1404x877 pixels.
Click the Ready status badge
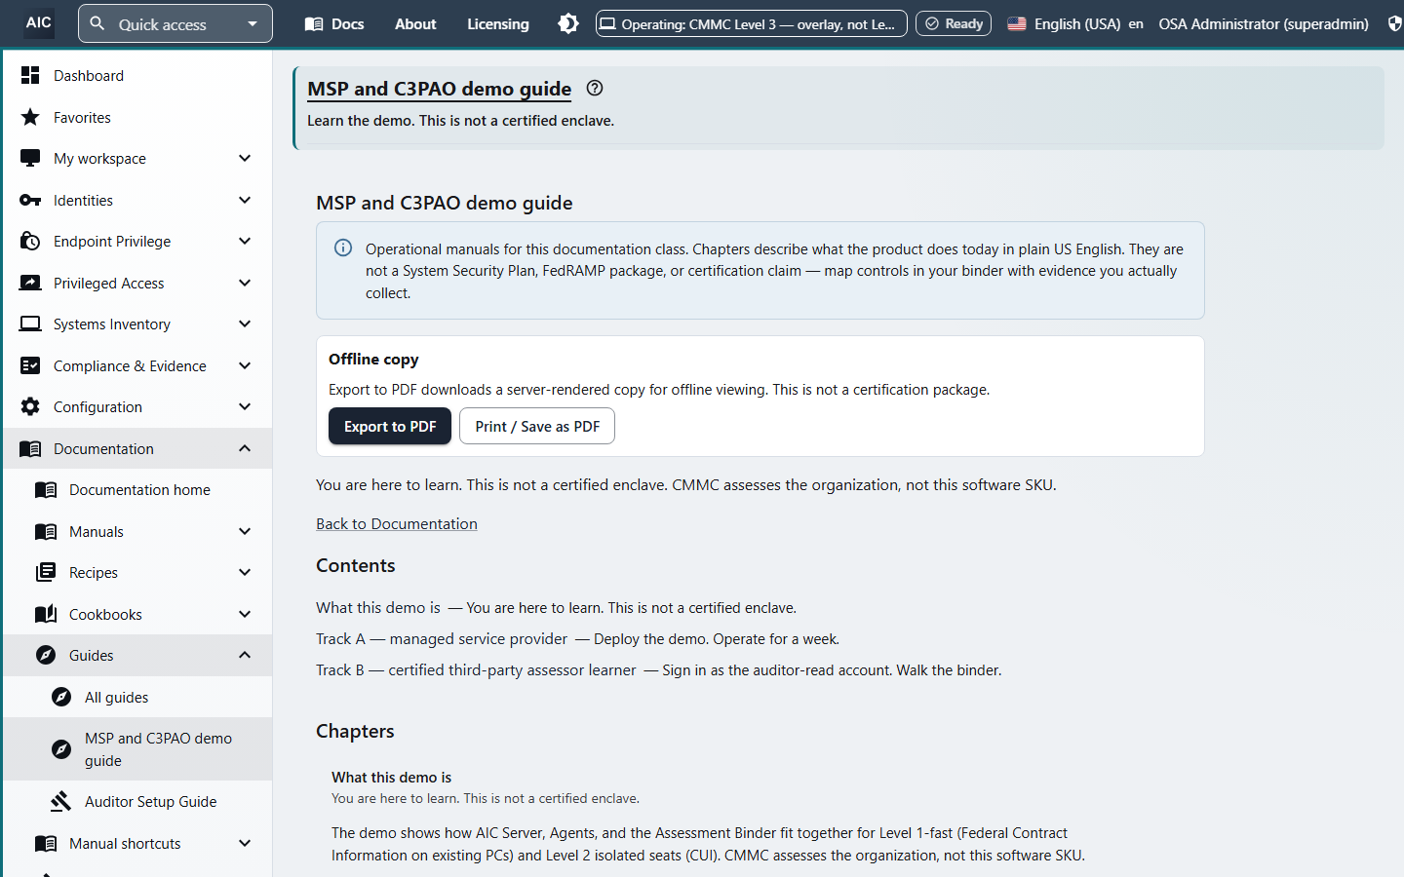coord(954,23)
